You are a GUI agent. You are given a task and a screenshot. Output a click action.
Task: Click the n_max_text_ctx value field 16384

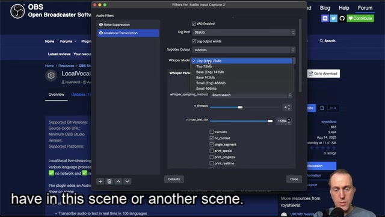point(282,121)
